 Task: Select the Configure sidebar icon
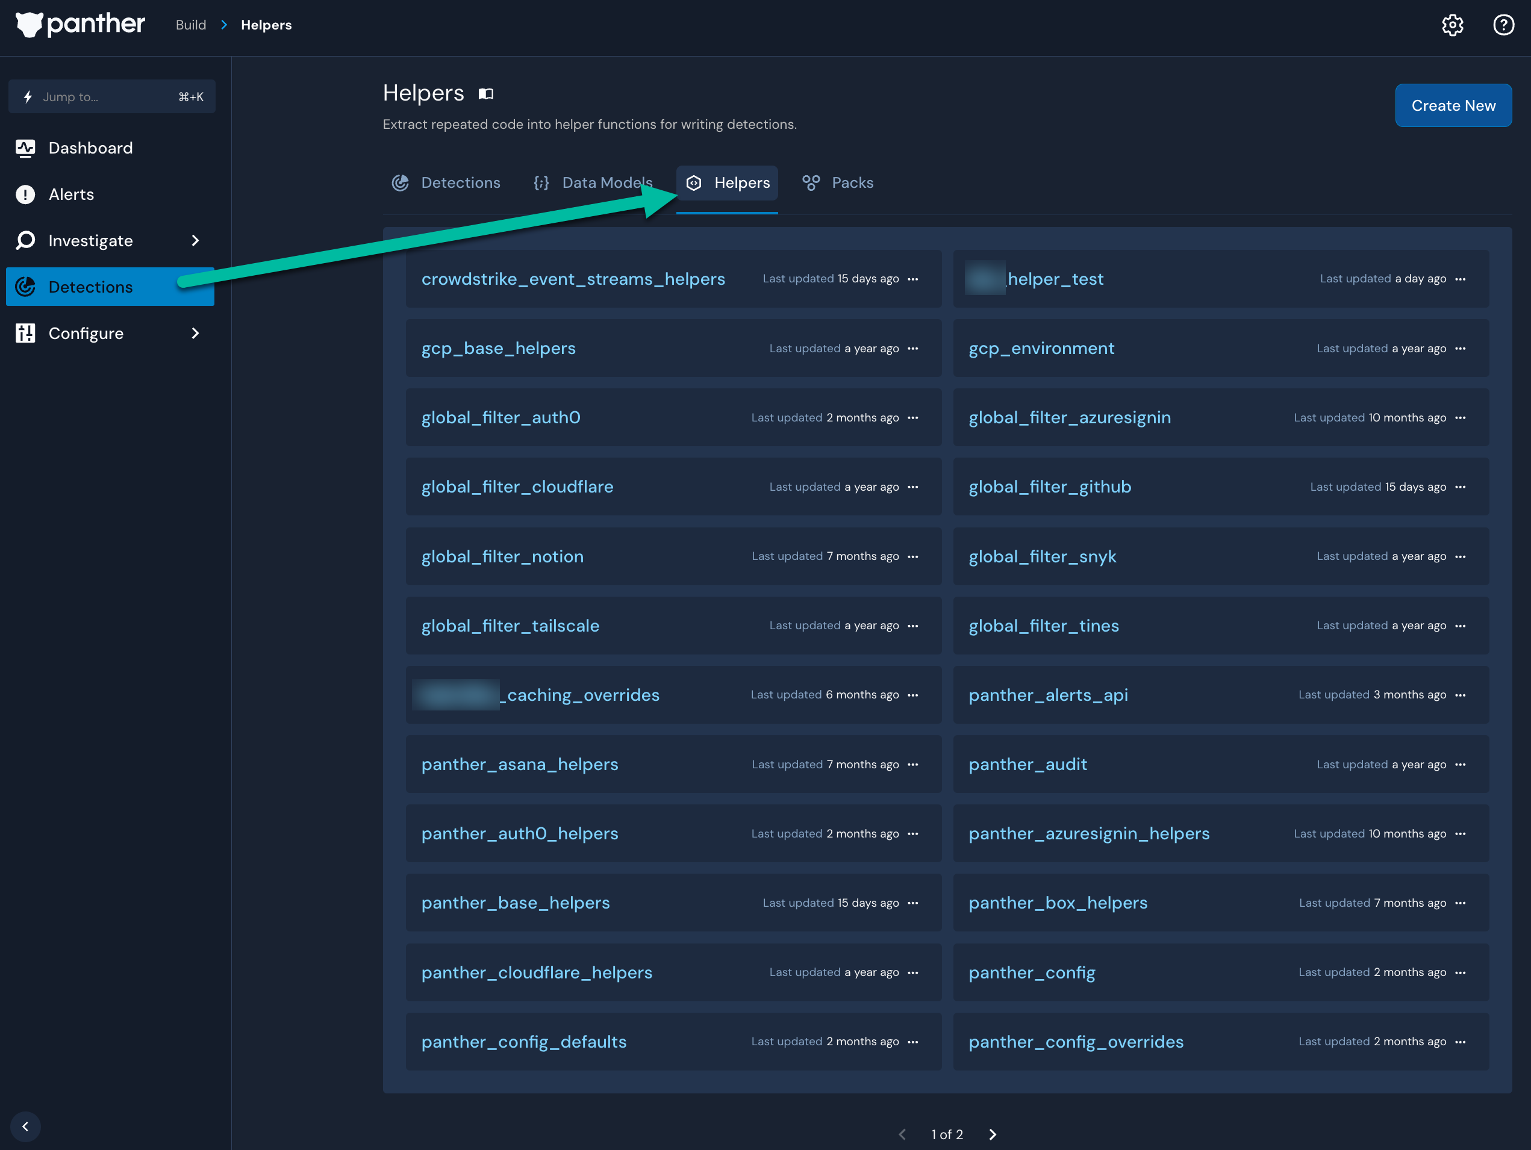point(26,333)
